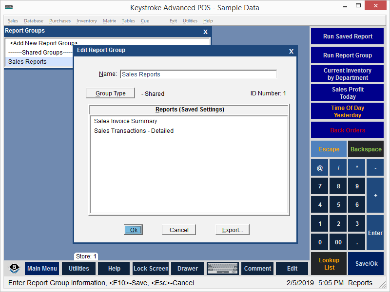Viewport: 390px width, 292px height.
Task: Click the Lock Screen button
Action: (x=151, y=269)
